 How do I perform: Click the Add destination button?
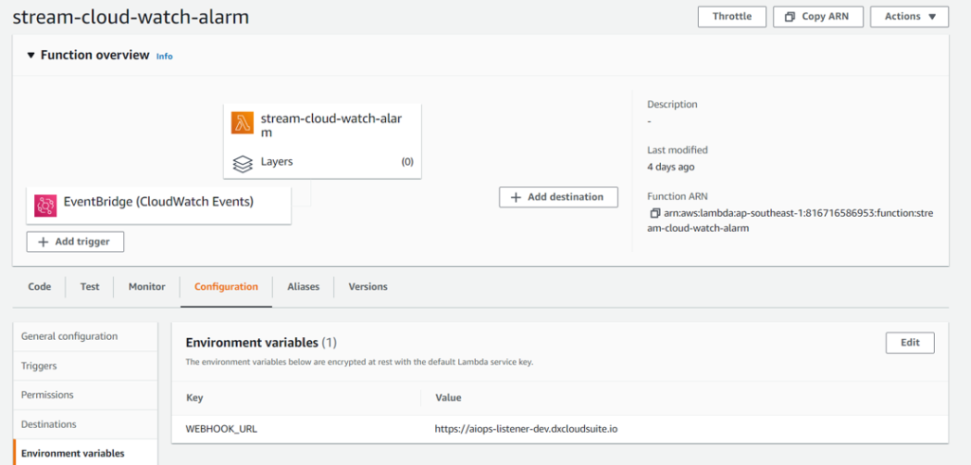[559, 197]
